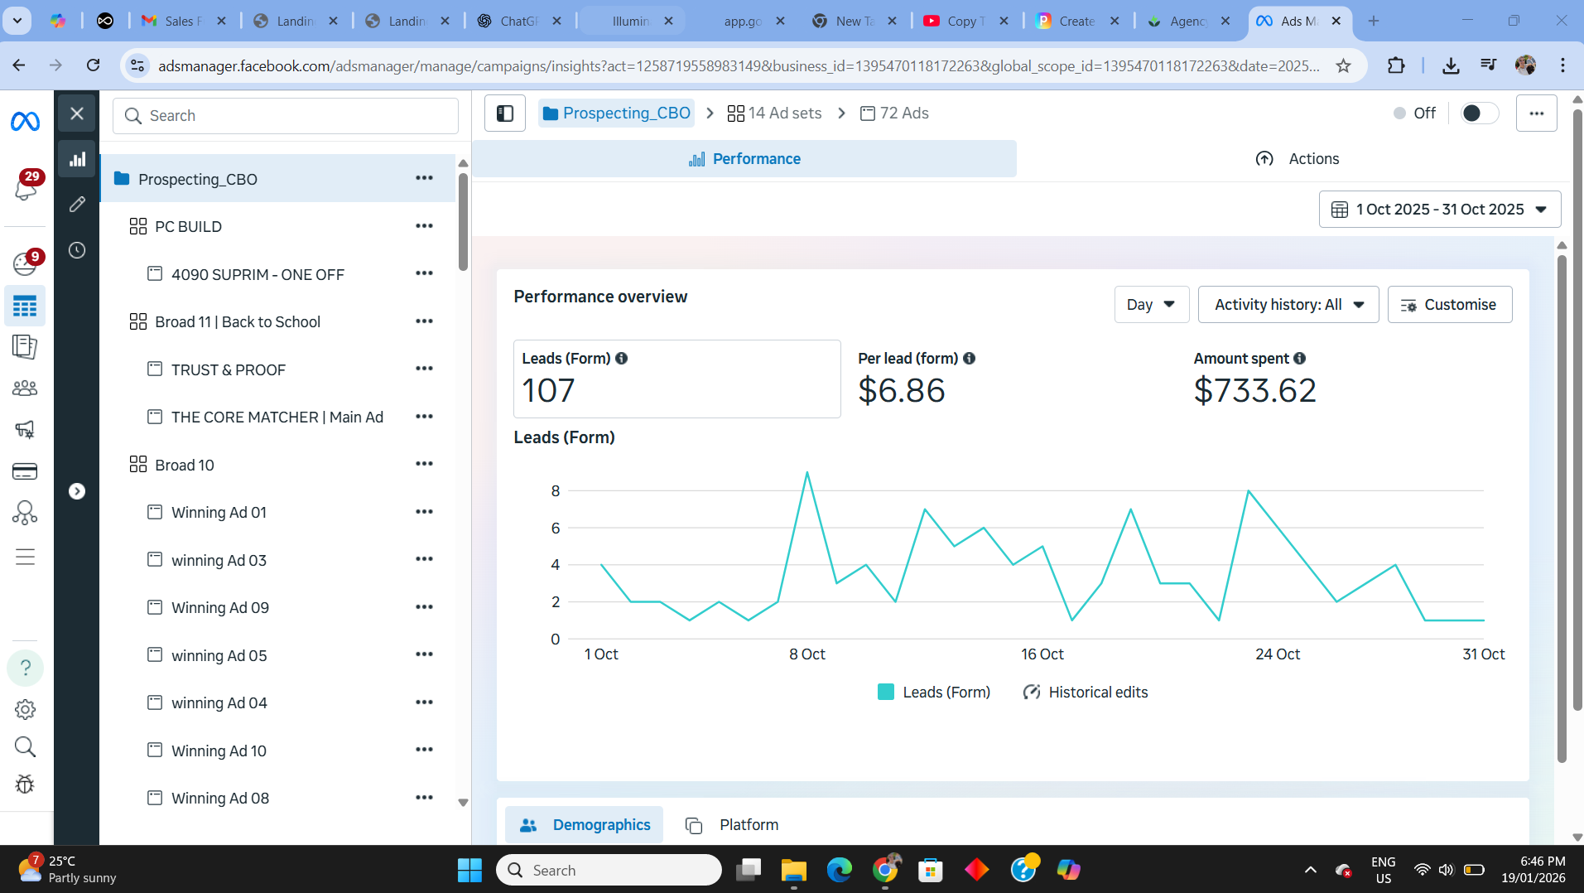This screenshot has width=1584, height=893.
Task: Click the 14 Ad sets breadcrumb link
Action: tap(784, 113)
